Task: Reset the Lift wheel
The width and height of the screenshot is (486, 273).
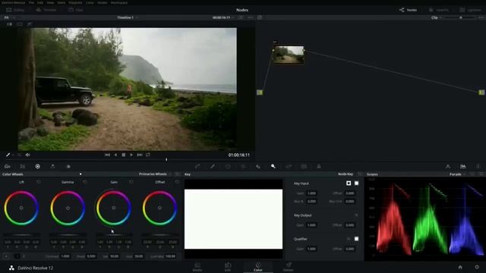Action: (x=39, y=182)
